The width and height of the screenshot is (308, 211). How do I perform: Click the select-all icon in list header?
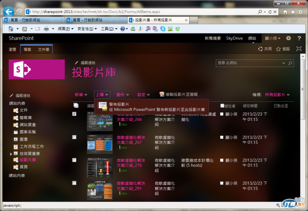tap(76, 105)
